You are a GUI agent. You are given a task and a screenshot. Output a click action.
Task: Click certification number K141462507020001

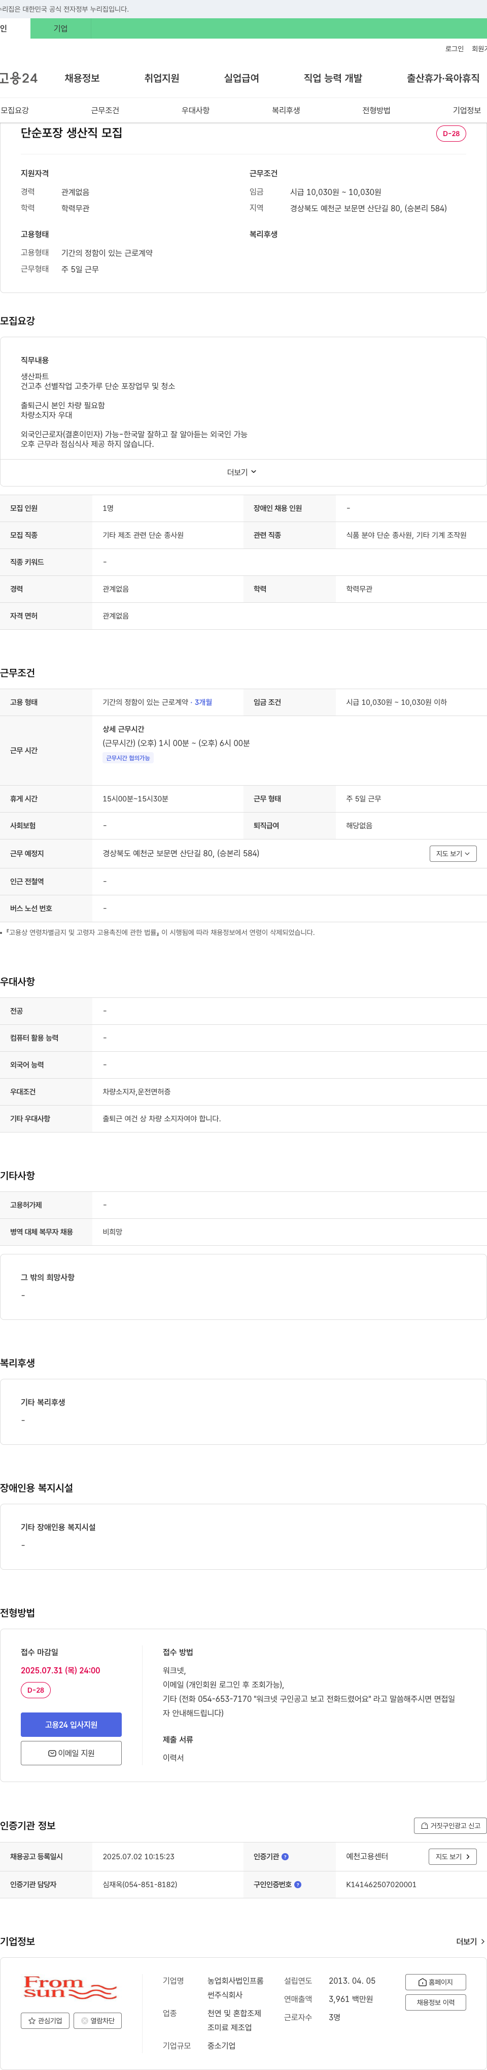point(381,1884)
